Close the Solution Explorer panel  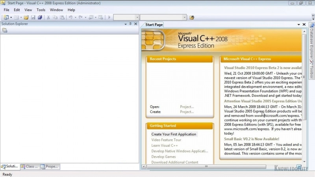135,24
